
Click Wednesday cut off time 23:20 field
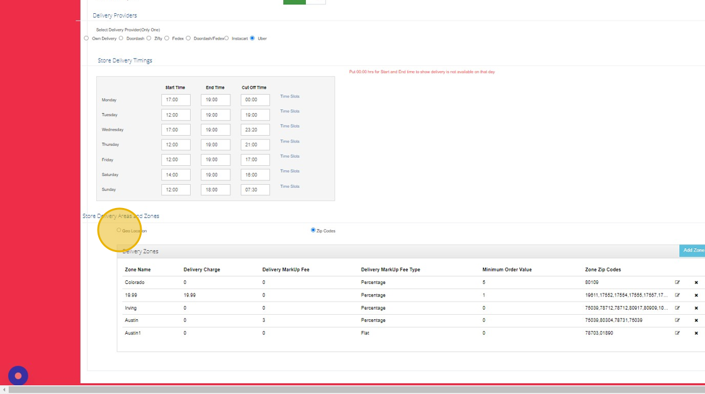(x=255, y=129)
